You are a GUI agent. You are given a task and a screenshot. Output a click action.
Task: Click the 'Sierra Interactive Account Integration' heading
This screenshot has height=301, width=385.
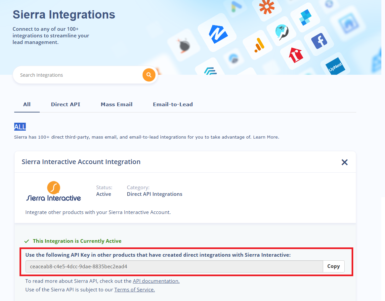tap(81, 162)
